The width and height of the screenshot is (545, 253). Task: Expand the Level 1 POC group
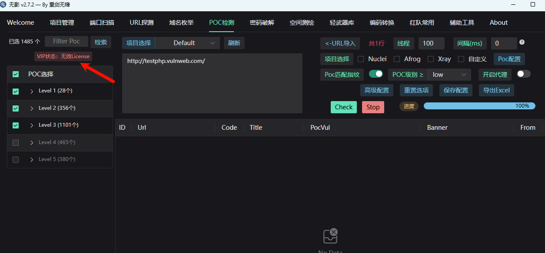point(32,91)
